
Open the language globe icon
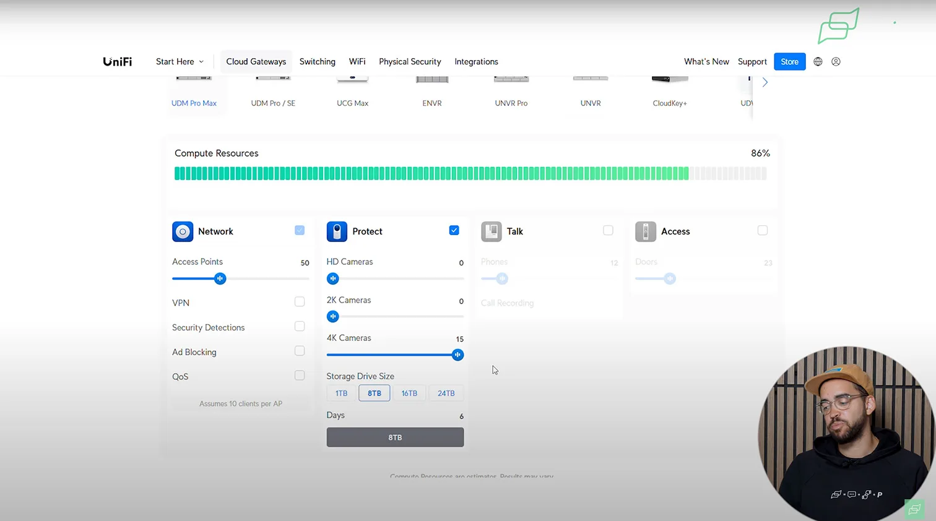point(818,62)
